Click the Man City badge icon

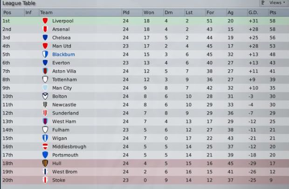click(x=45, y=88)
